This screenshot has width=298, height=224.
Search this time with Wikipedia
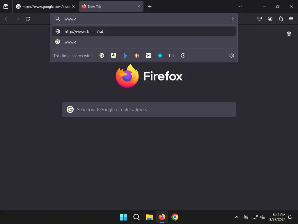click(148, 55)
